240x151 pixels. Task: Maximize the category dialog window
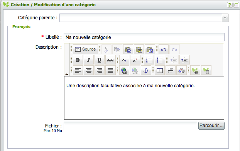click(x=236, y=5)
